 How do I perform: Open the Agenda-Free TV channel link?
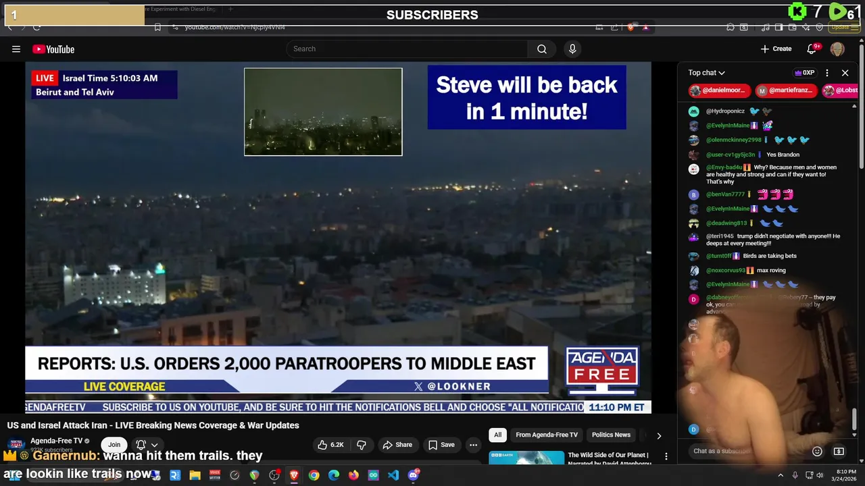coord(56,441)
